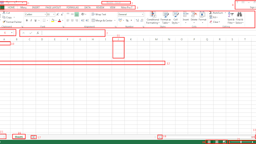Decrease decimal places
The height and width of the screenshot is (144, 256).
142,20
